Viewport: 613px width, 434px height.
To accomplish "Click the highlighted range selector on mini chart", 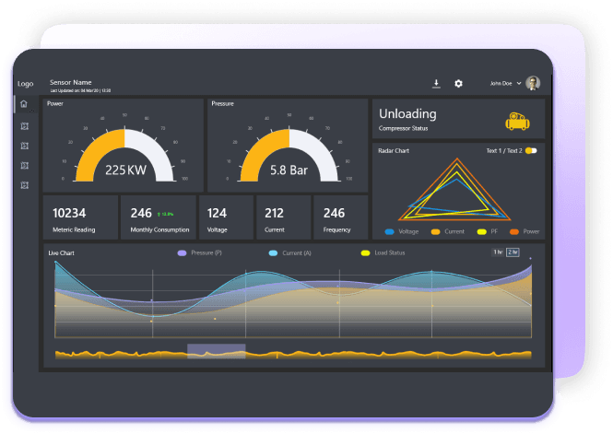I will pyautogui.click(x=217, y=351).
